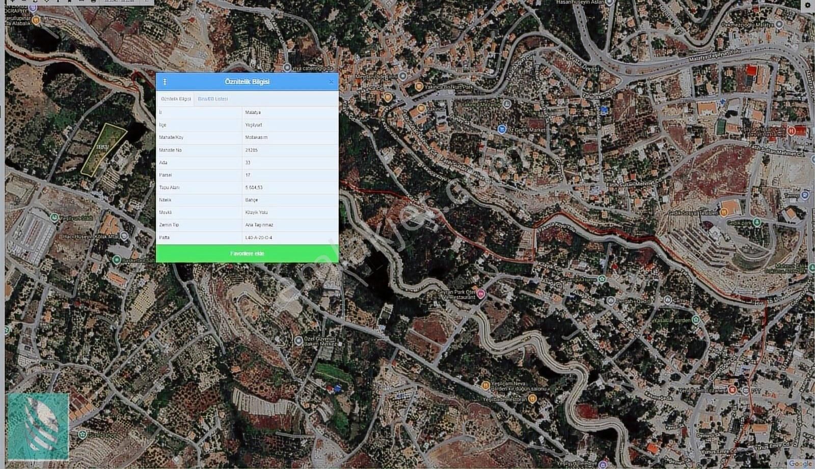
Task: Click the Öznitelik Bilgisi dialog title
Action: (247, 81)
